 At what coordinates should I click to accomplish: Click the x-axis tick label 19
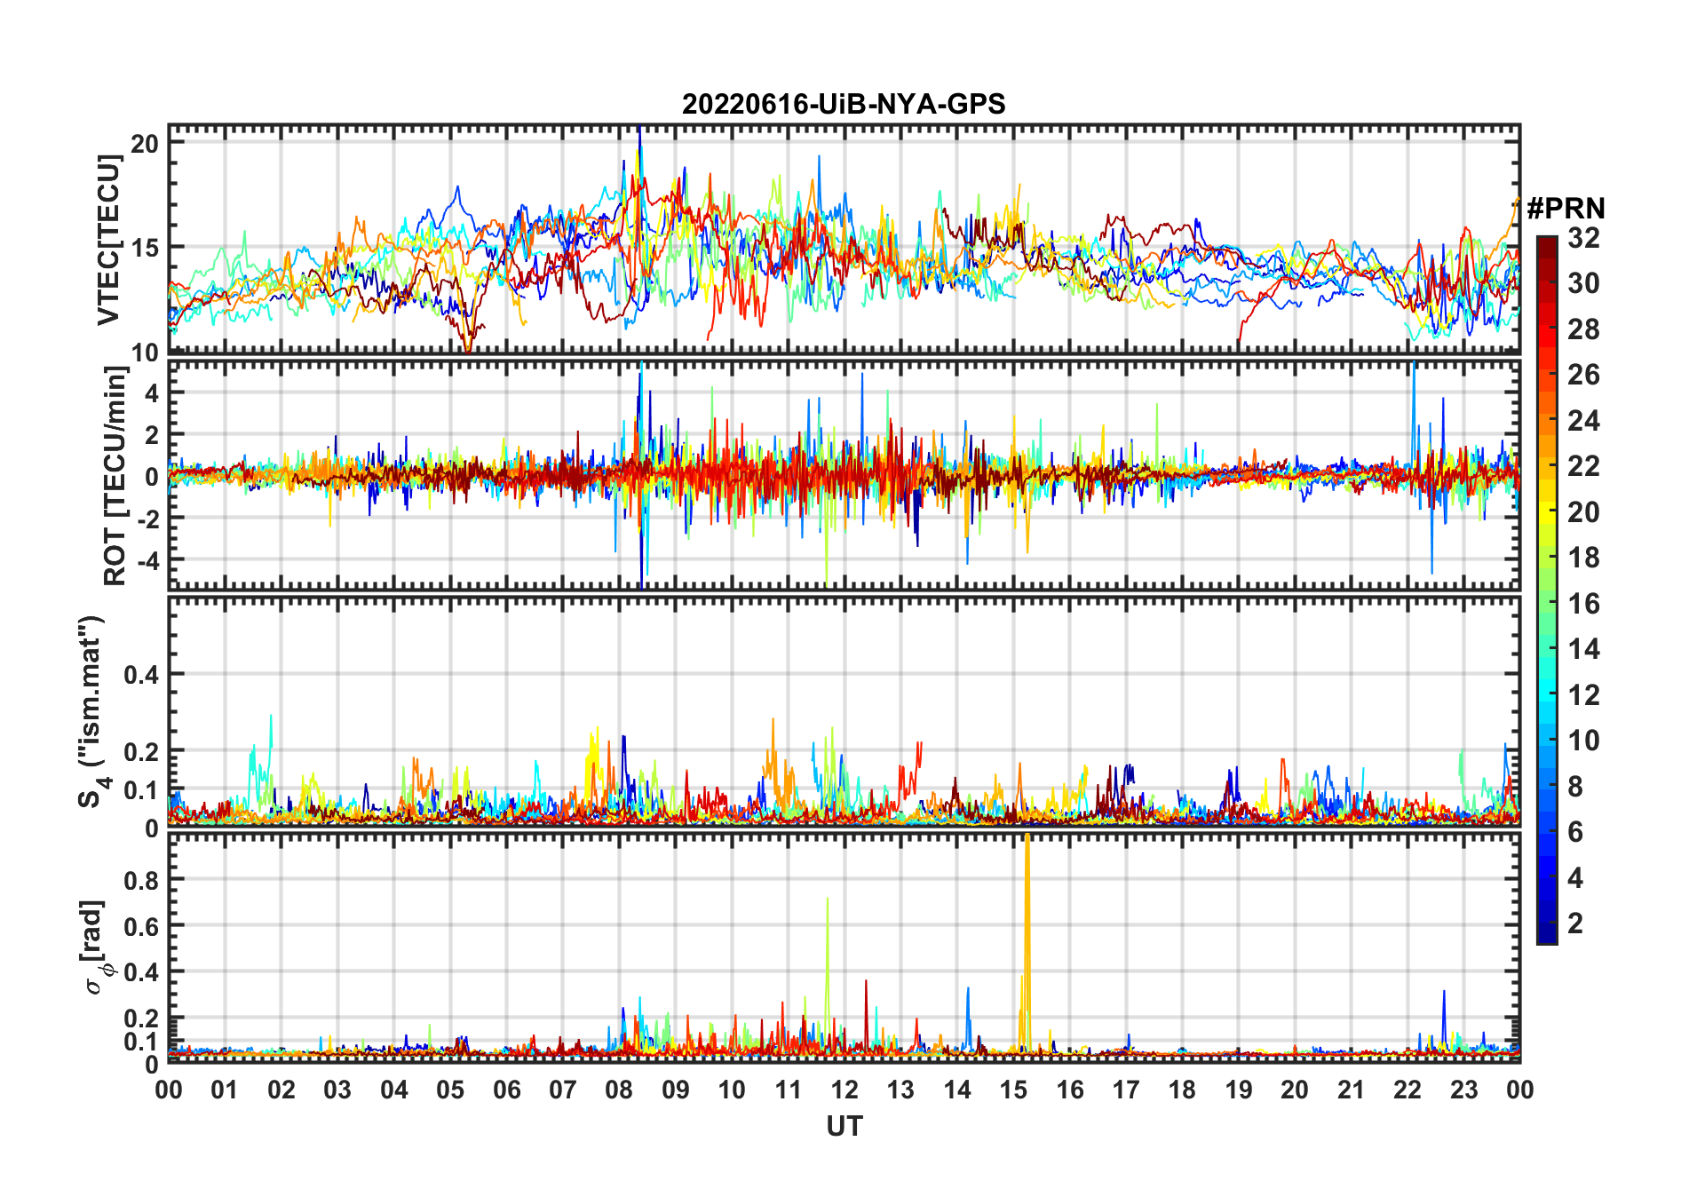click(x=1239, y=1090)
